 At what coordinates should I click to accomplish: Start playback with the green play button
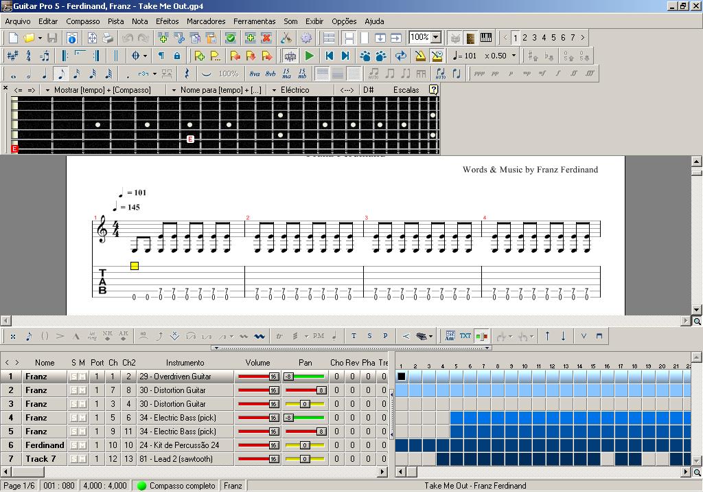[310, 56]
